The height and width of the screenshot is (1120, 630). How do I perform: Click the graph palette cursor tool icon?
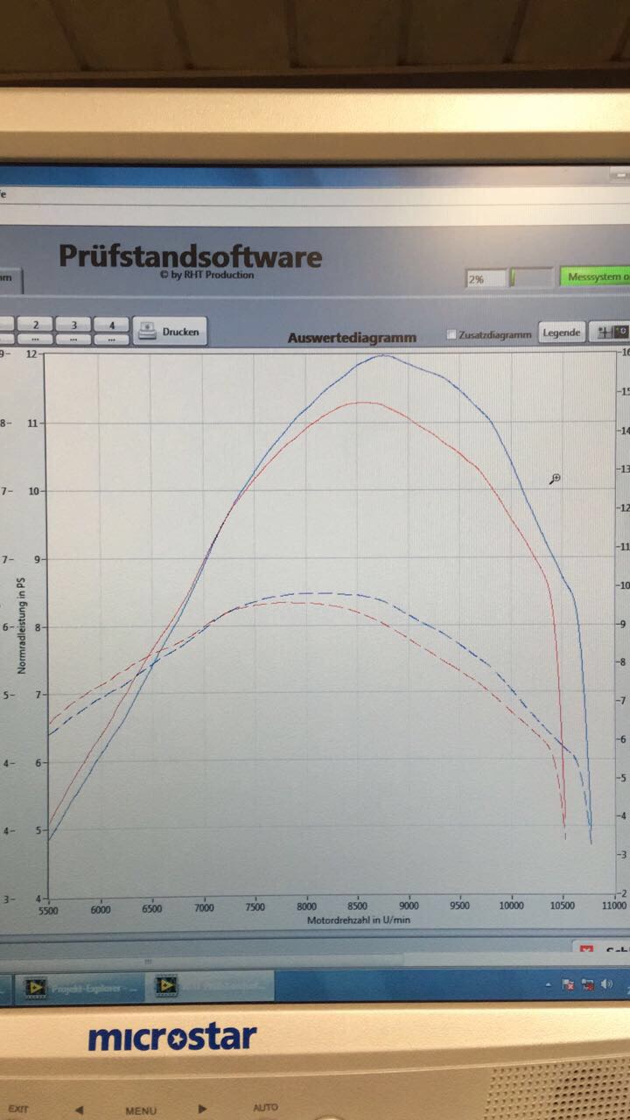(x=603, y=332)
